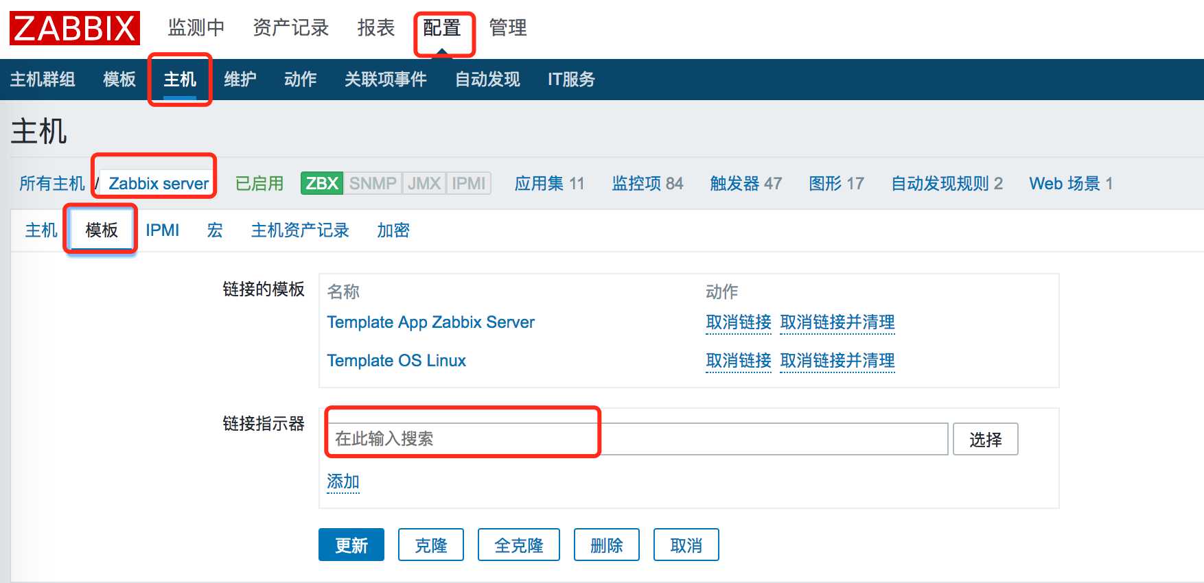The height and width of the screenshot is (583, 1204).
Task: Open 应用集 11 link
Action: 550,183
